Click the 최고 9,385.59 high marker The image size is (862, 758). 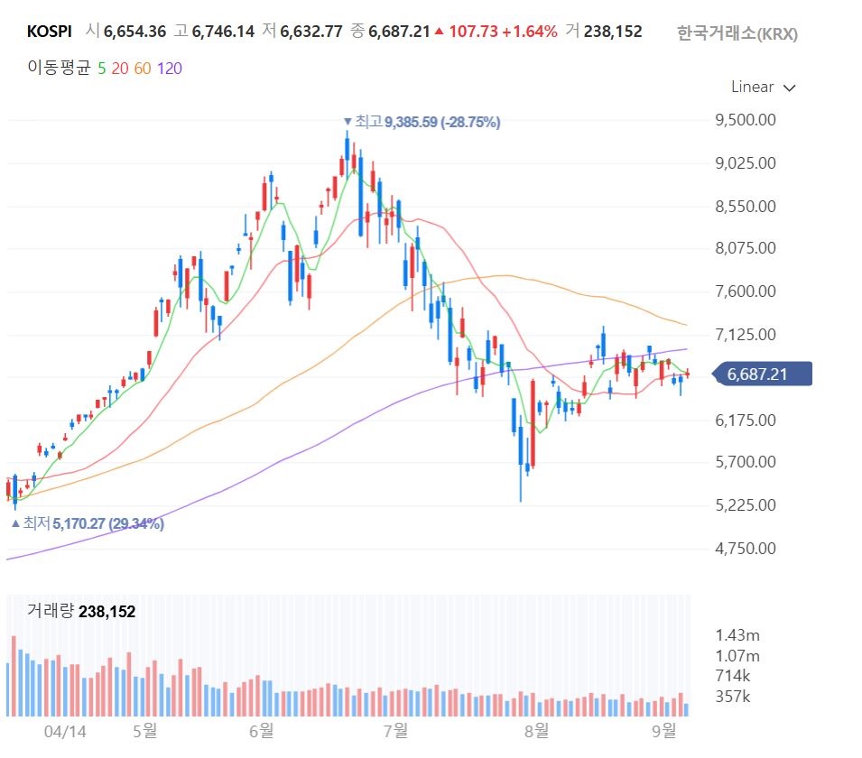(422, 122)
